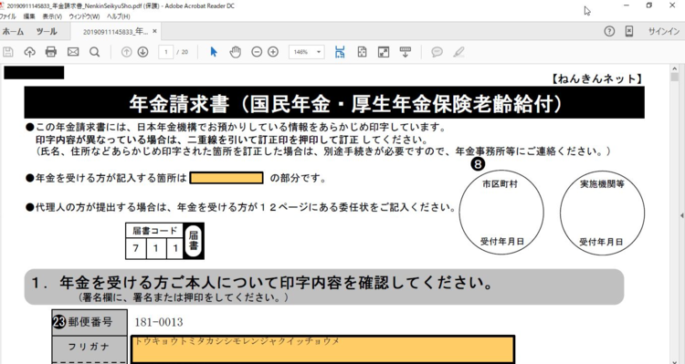Select the 20190911145833 document tab
The width and height of the screenshot is (685, 364).
115,31
